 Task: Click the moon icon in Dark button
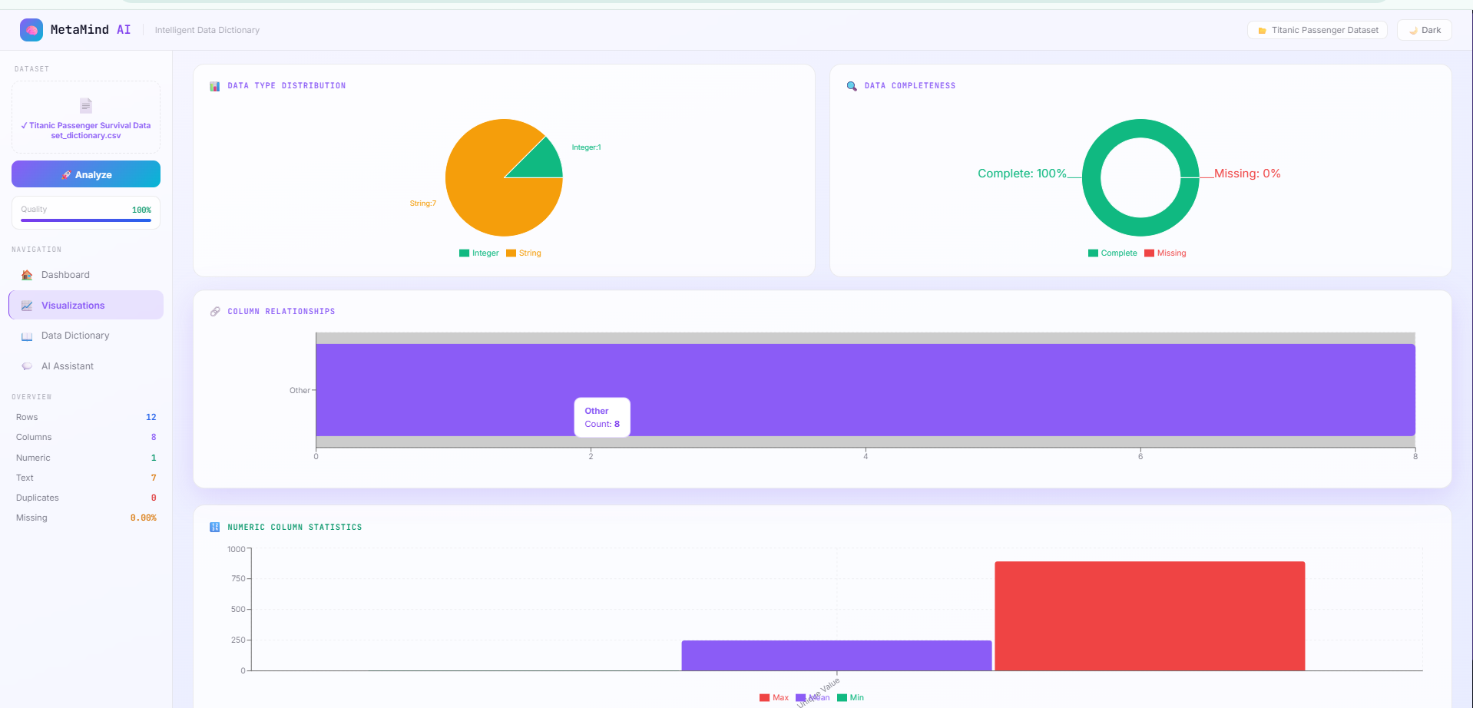(1413, 31)
